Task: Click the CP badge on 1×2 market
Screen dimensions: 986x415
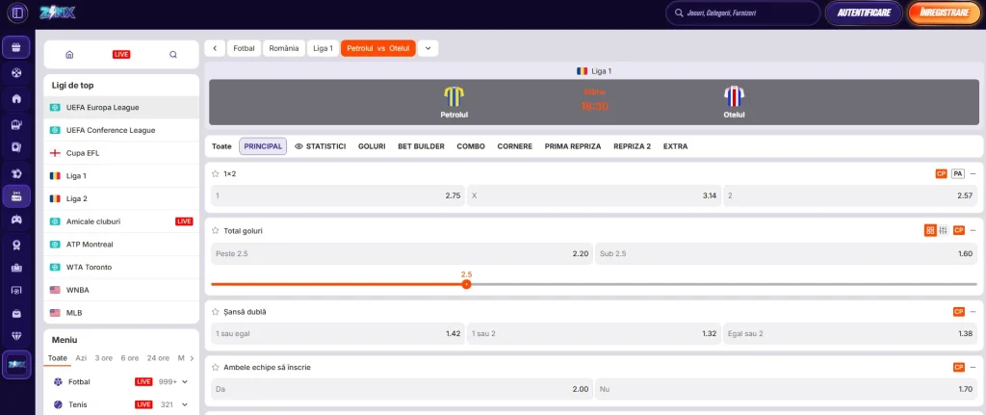Action: (x=942, y=173)
